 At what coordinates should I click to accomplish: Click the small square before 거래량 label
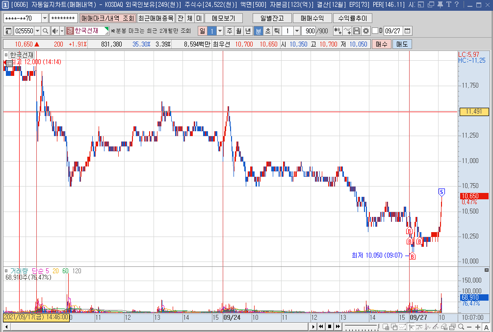[x=6, y=271]
